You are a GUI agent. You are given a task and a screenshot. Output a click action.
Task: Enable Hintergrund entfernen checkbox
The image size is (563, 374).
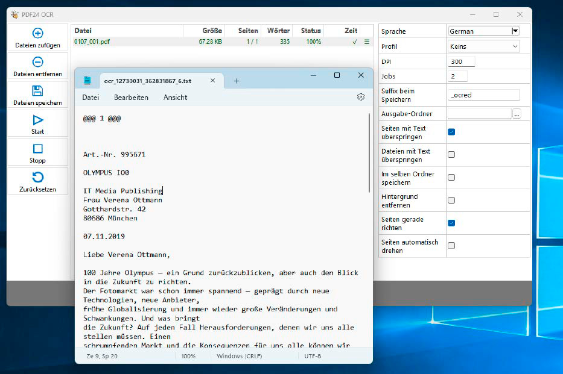coord(451,200)
